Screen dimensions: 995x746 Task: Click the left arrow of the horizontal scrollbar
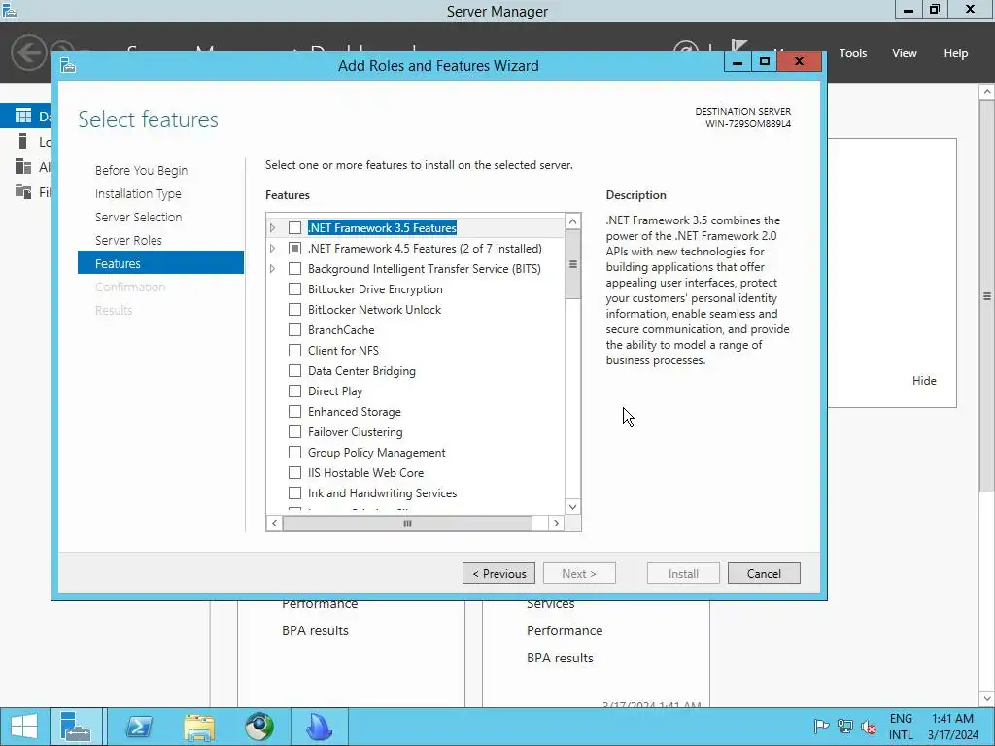coord(274,524)
